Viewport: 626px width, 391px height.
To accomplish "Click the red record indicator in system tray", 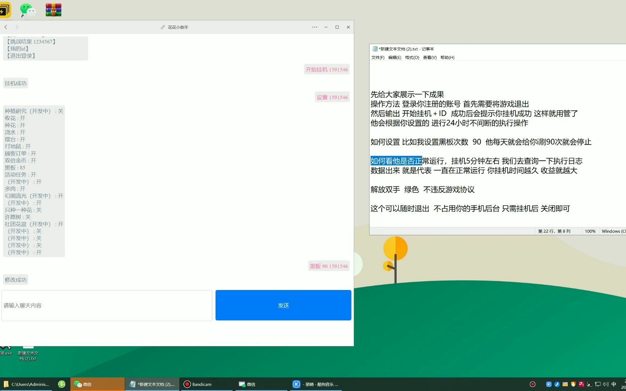I will tap(532, 384).
